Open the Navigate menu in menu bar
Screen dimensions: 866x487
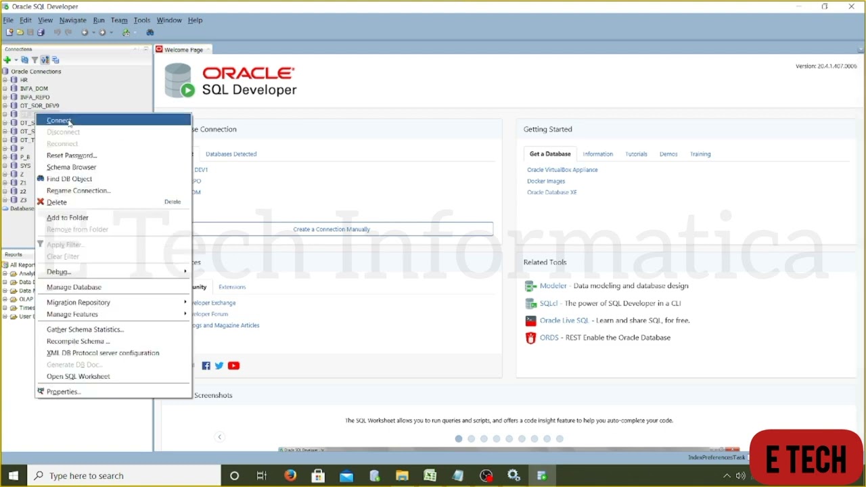[72, 20]
